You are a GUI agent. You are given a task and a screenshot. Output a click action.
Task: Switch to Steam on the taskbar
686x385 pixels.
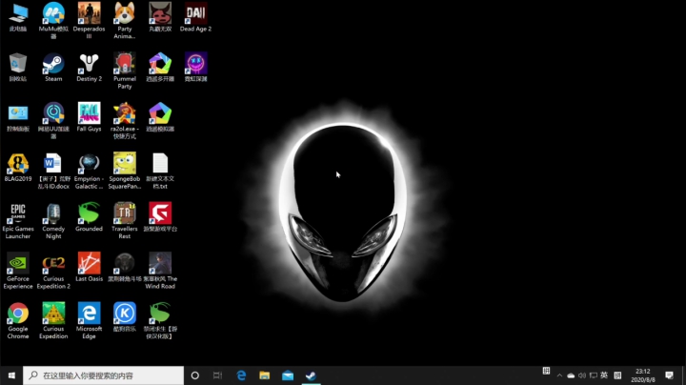pyautogui.click(x=311, y=375)
